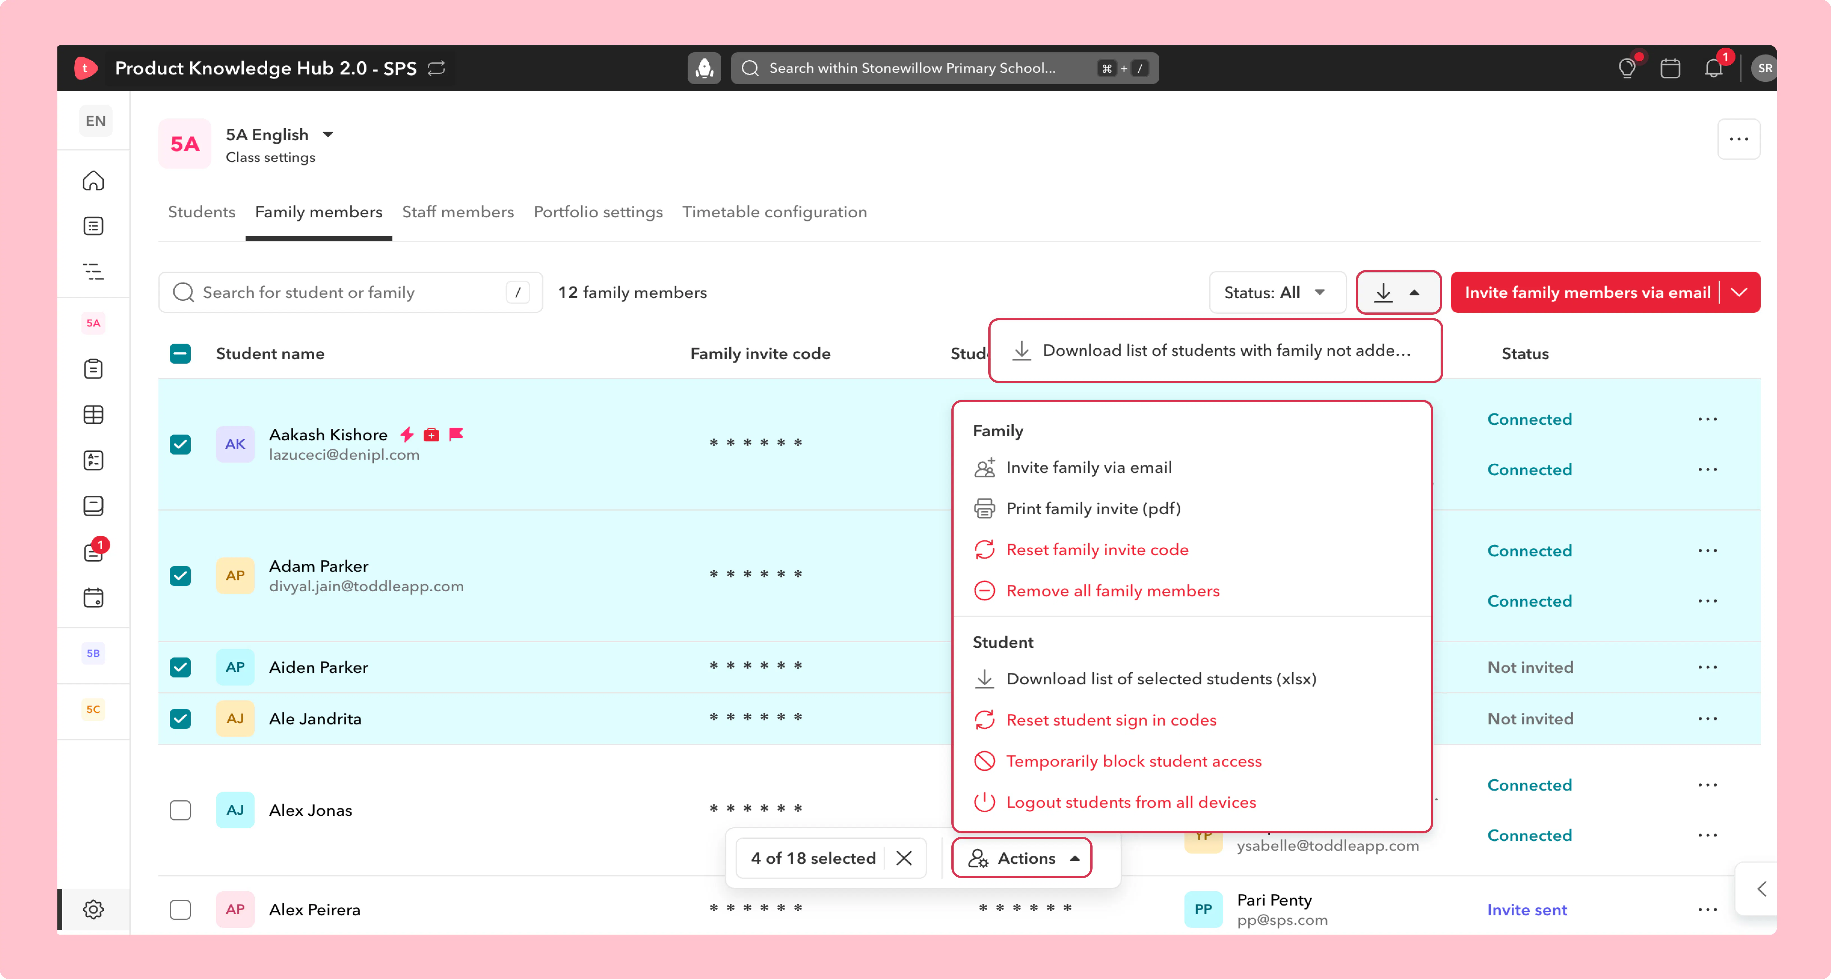This screenshot has width=1831, height=979.
Task: Click the Toddle logo icon
Action: pyautogui.click(x=85, y=68)
